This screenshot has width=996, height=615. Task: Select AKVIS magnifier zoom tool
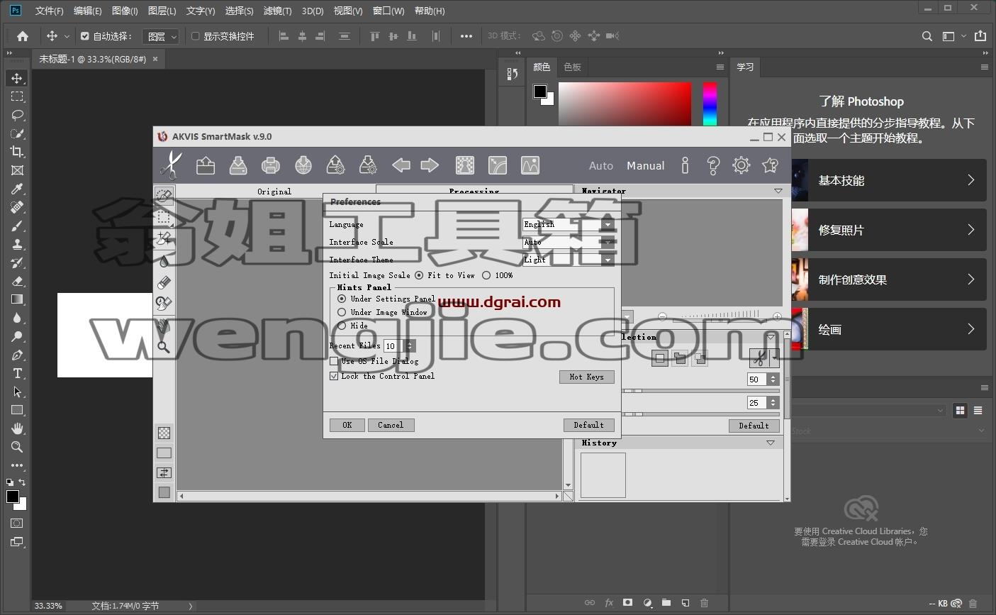164,347
